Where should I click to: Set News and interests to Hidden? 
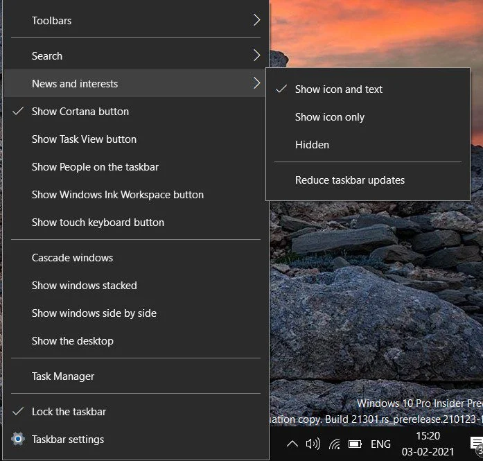point(368,145)
